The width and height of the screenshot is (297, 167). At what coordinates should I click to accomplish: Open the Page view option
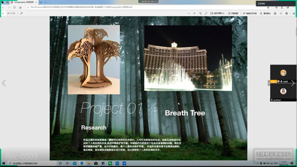233,13
